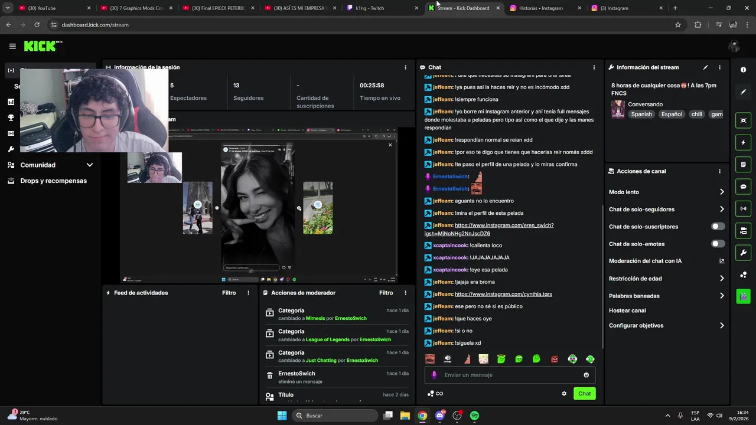Edit stream info with pencil icon
This screenshot has height=425, width=756.
pos(705,67)
